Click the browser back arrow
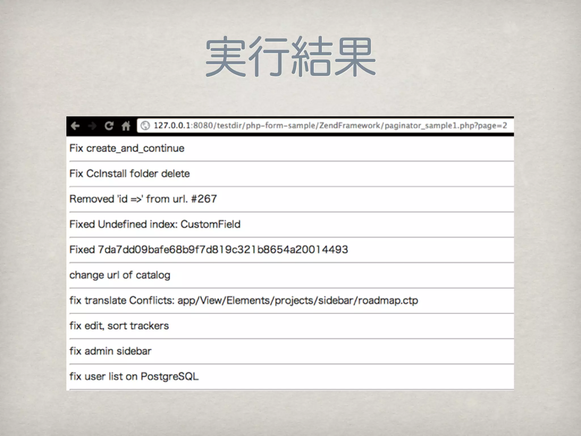This screenshot has width=581, height=436. [75, 126]
